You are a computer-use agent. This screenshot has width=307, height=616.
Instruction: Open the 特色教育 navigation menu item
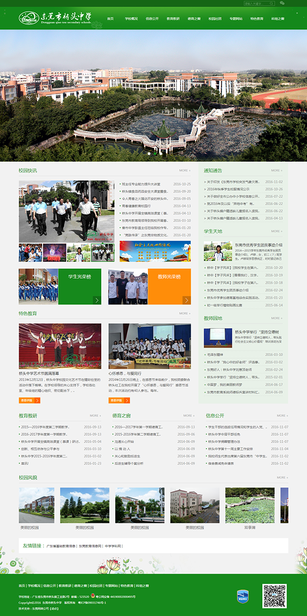point(256,18)
